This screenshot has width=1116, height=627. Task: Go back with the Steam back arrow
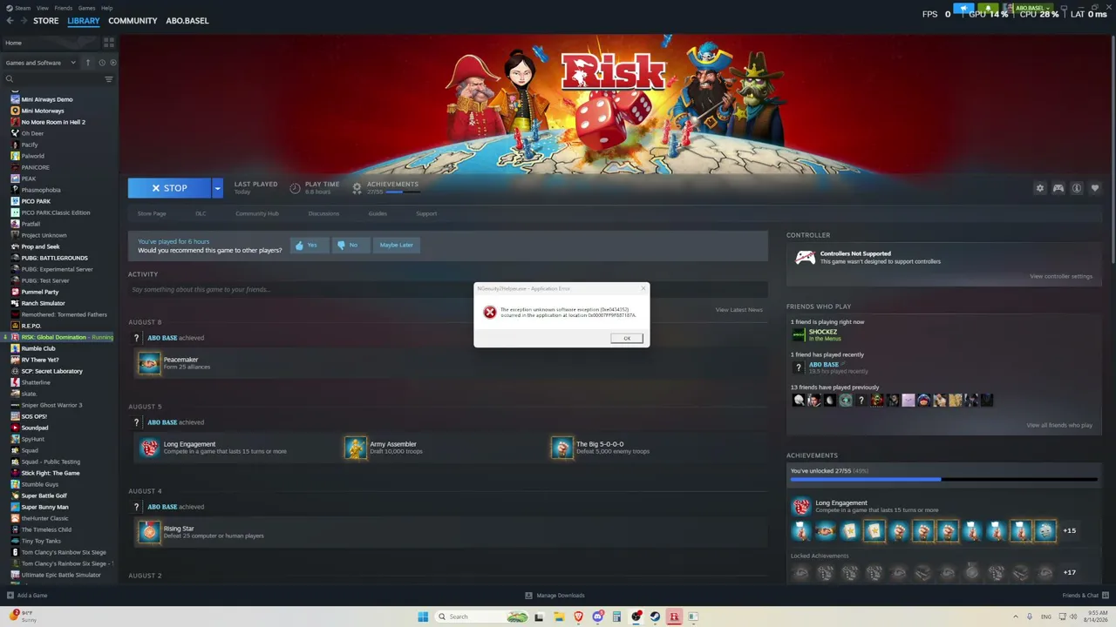tap(10, 21)
